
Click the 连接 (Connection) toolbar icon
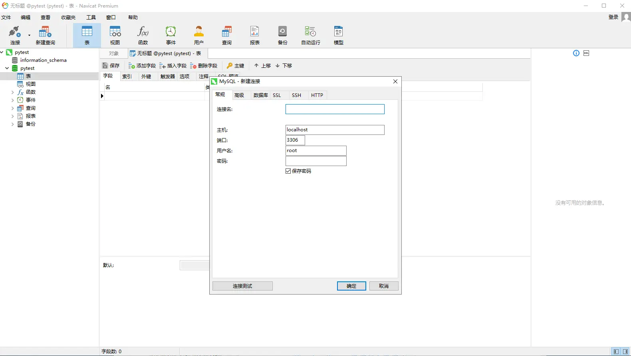(15, 35)
